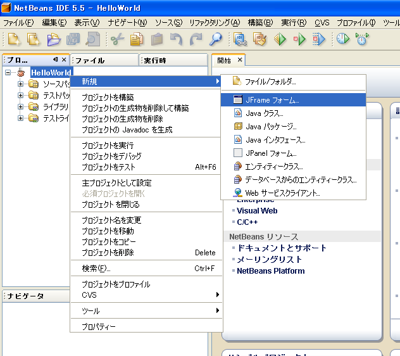Select JFrame フォーム from the submenu
The width and height of the screenshot is (400, 356).
coord(272,100)
